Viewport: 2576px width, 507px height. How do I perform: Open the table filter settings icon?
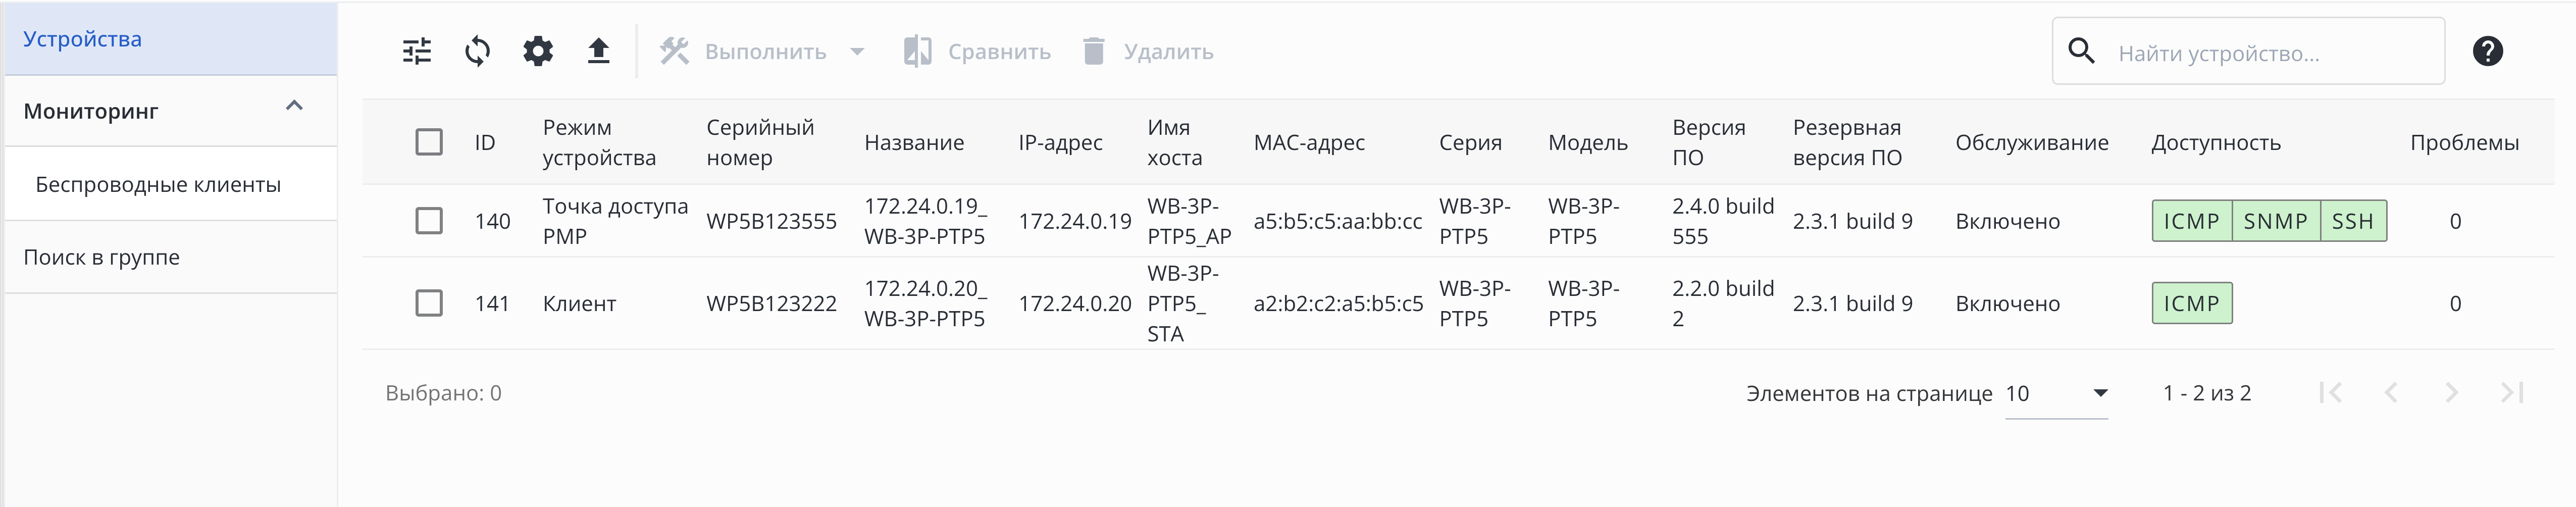(x=417, y=51)
